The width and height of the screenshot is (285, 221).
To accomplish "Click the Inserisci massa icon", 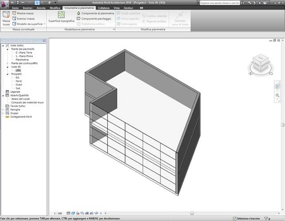I will (x=14, y=18).
